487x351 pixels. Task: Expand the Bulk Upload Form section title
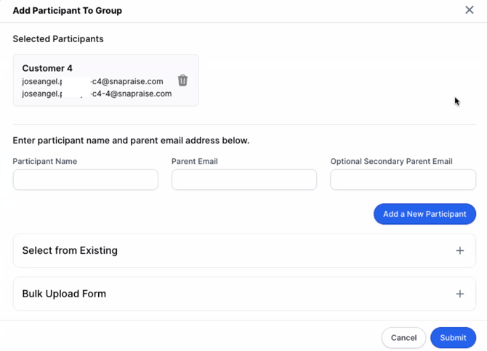tap(64, 294)
